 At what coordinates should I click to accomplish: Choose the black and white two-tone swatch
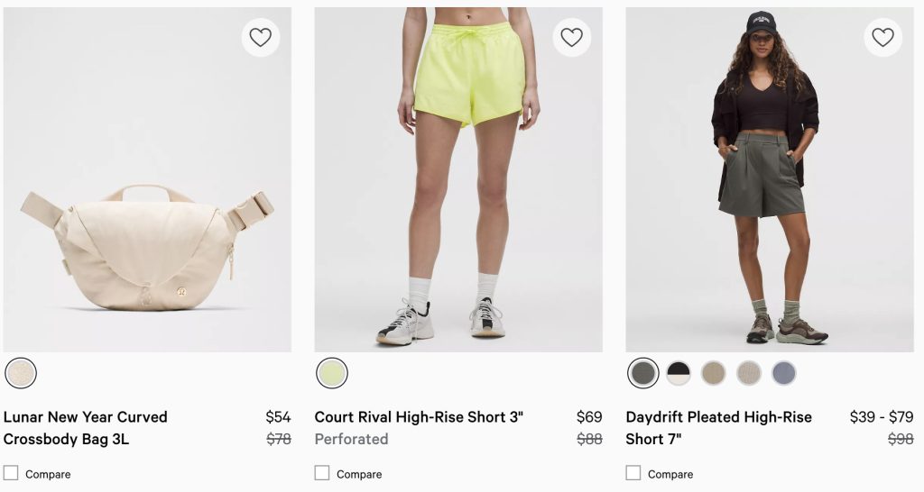pyautogui.click(x=679, y=373)
